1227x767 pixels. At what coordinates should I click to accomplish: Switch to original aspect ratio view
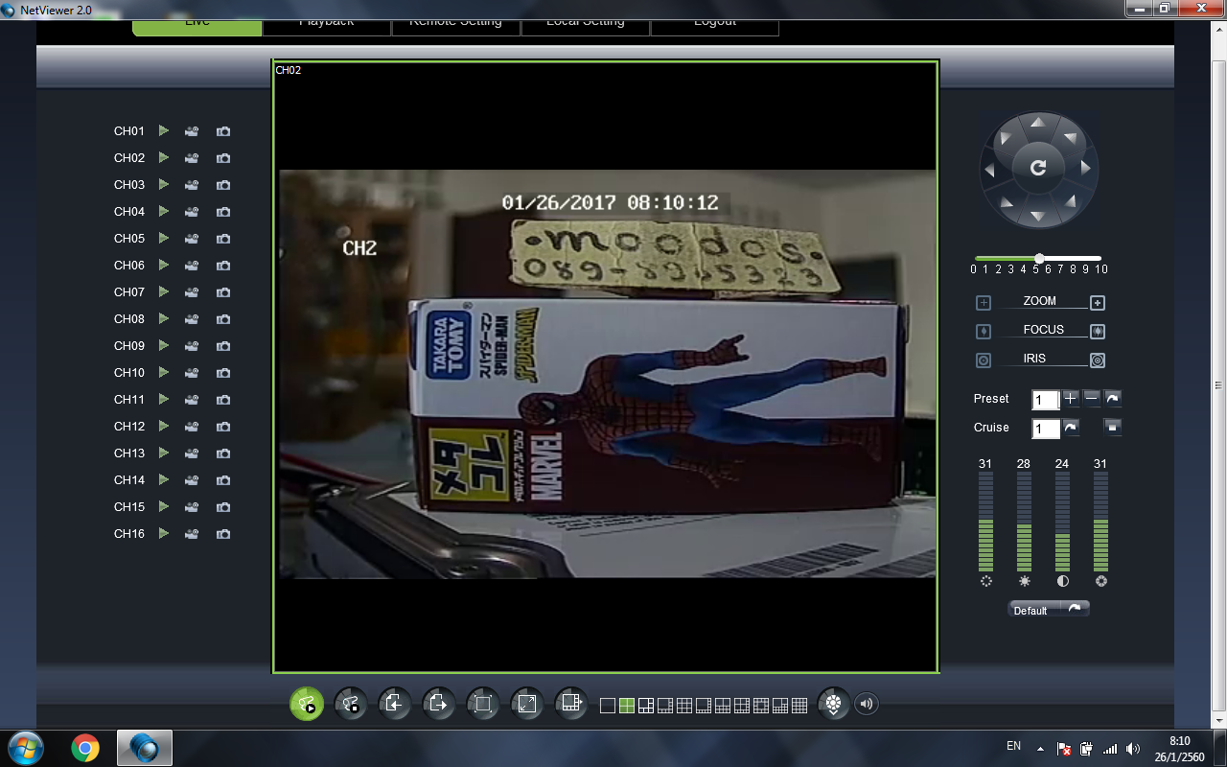point(483,705)
